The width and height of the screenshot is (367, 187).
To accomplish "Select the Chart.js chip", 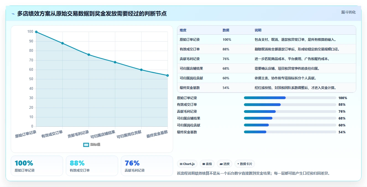I will point(187,164).
